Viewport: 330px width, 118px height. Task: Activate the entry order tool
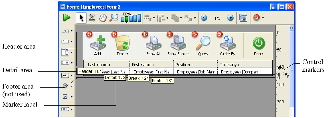[92, 18]
